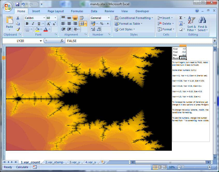The image size is (219, 172).
Task: Switch to Page Layout view
Action: click(160, 167)
